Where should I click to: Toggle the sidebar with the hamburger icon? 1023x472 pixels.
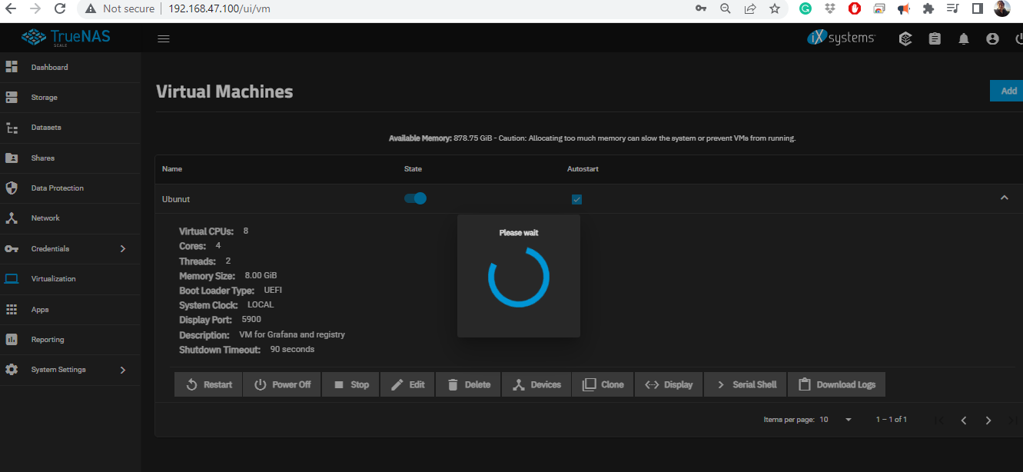click(x=163, y=38)
